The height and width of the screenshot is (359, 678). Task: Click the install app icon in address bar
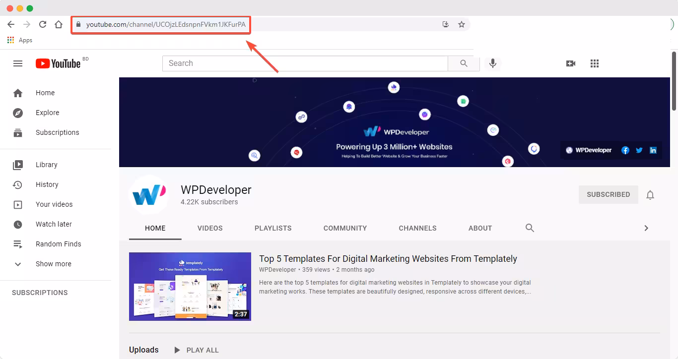tap(446, 24)
